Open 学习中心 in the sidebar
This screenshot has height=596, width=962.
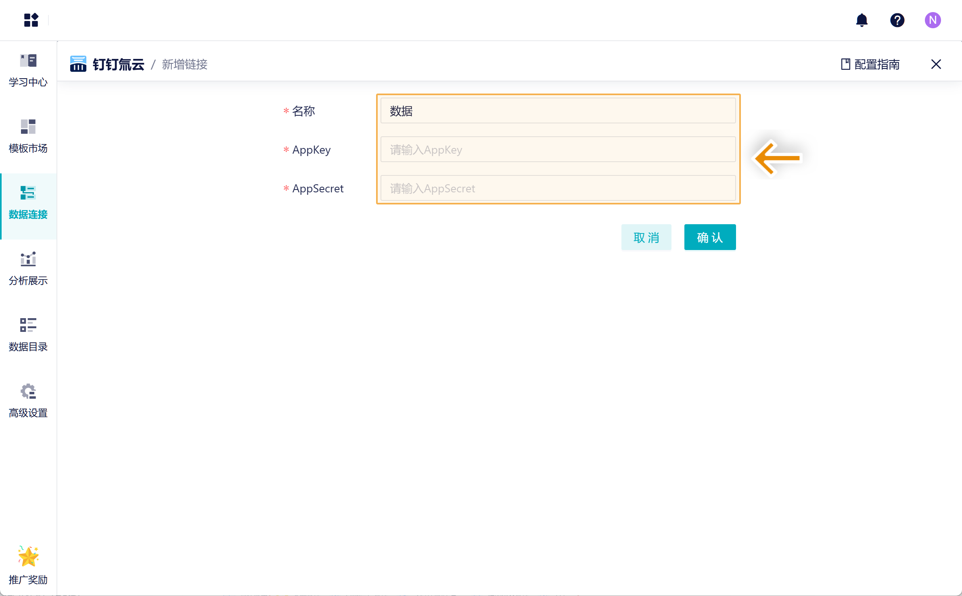tap(28, 70)
